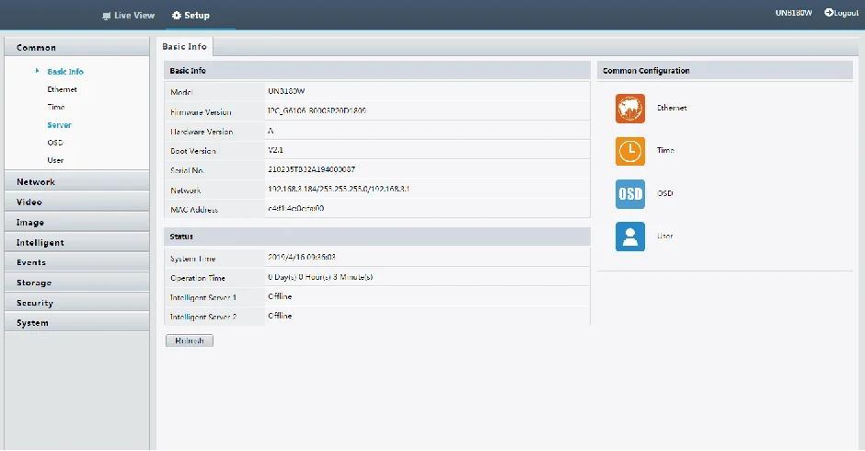865x451 pixels.
Task: Open the User person icon
Action: (630, 237)
